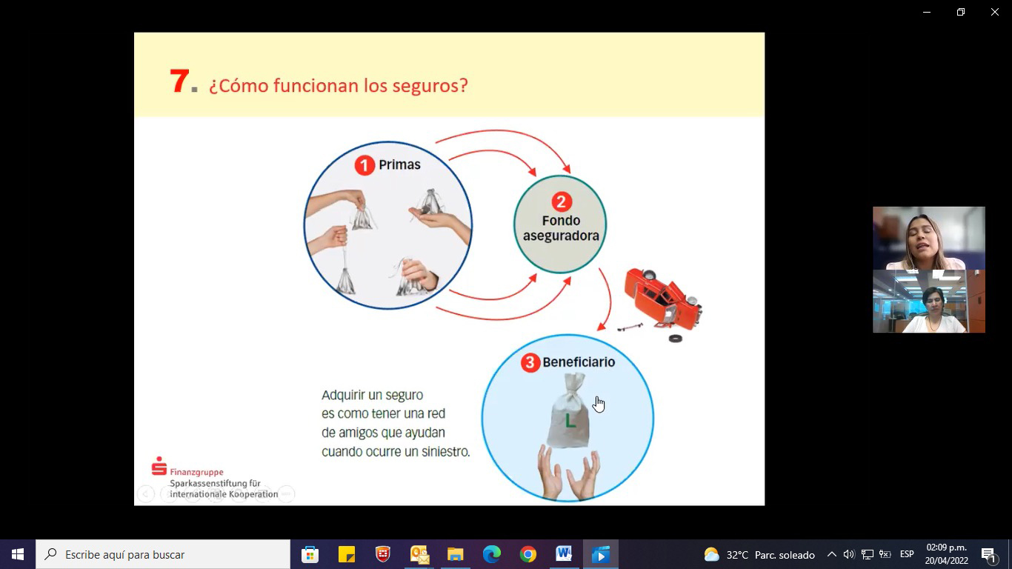Click the 'Fondo aseguradora' circle
Viewport: 1012px width, 569px height.
560,224
